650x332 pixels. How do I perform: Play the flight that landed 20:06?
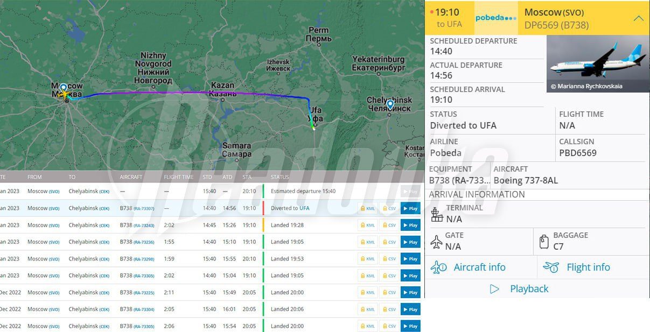410,309
